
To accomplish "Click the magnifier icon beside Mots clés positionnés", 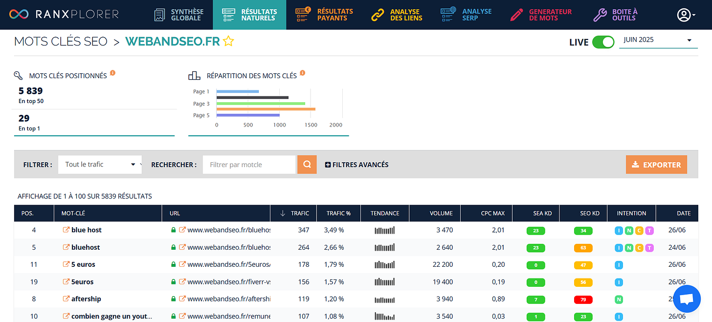I will pos(19,75).
